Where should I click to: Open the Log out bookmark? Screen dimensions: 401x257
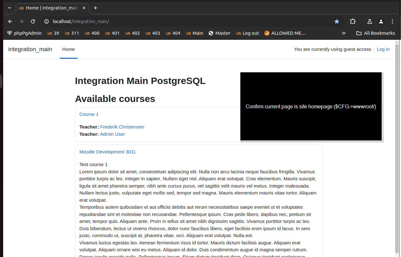[x=247, y=33]
